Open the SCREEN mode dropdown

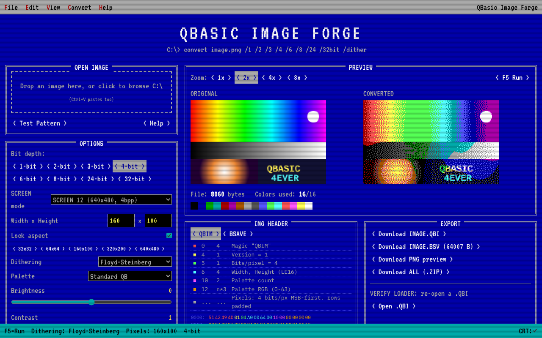pyautogui.click(x=111, y=199)
